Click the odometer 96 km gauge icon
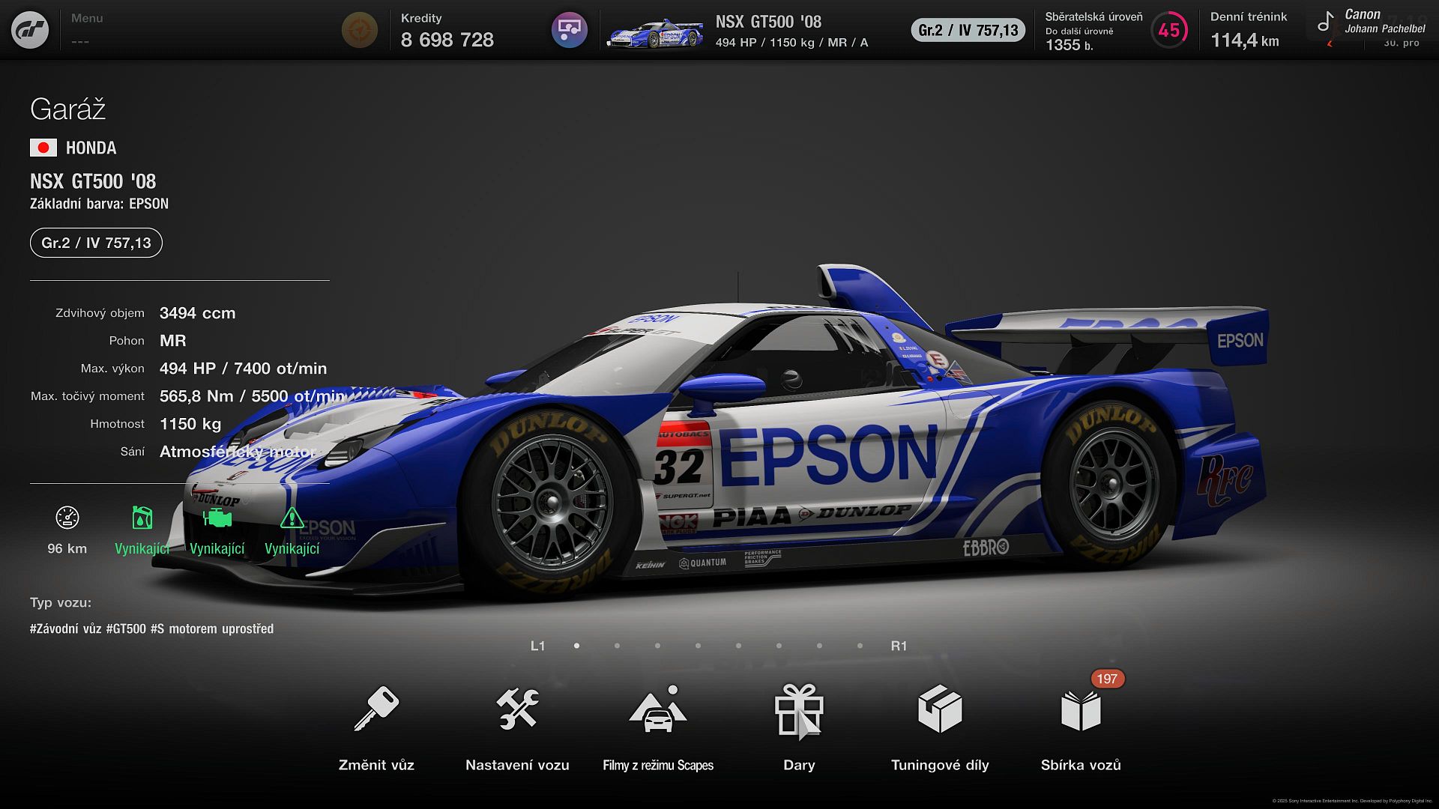This screenshot has width=1439, height=809. (67, 518)
